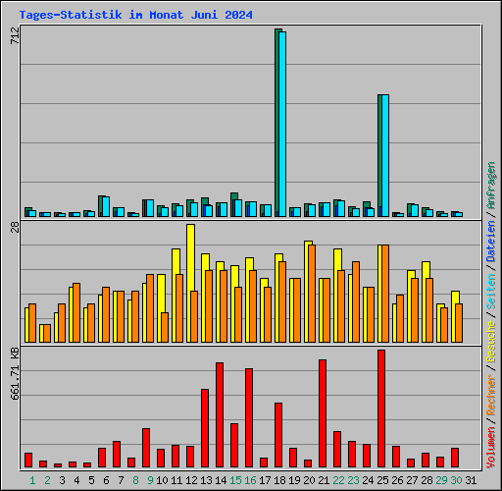This screenshot has height=491, width=502.
Task: Click the tallest cyan bar on day 18
Action: pyautogui.click(x=282, y=124)
